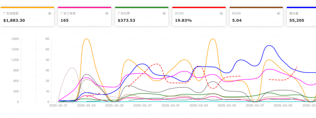The width and height of the screenshot is (316, 118).
Task: Toggle the eye icon on ROAS card
Action: [279, 13]
